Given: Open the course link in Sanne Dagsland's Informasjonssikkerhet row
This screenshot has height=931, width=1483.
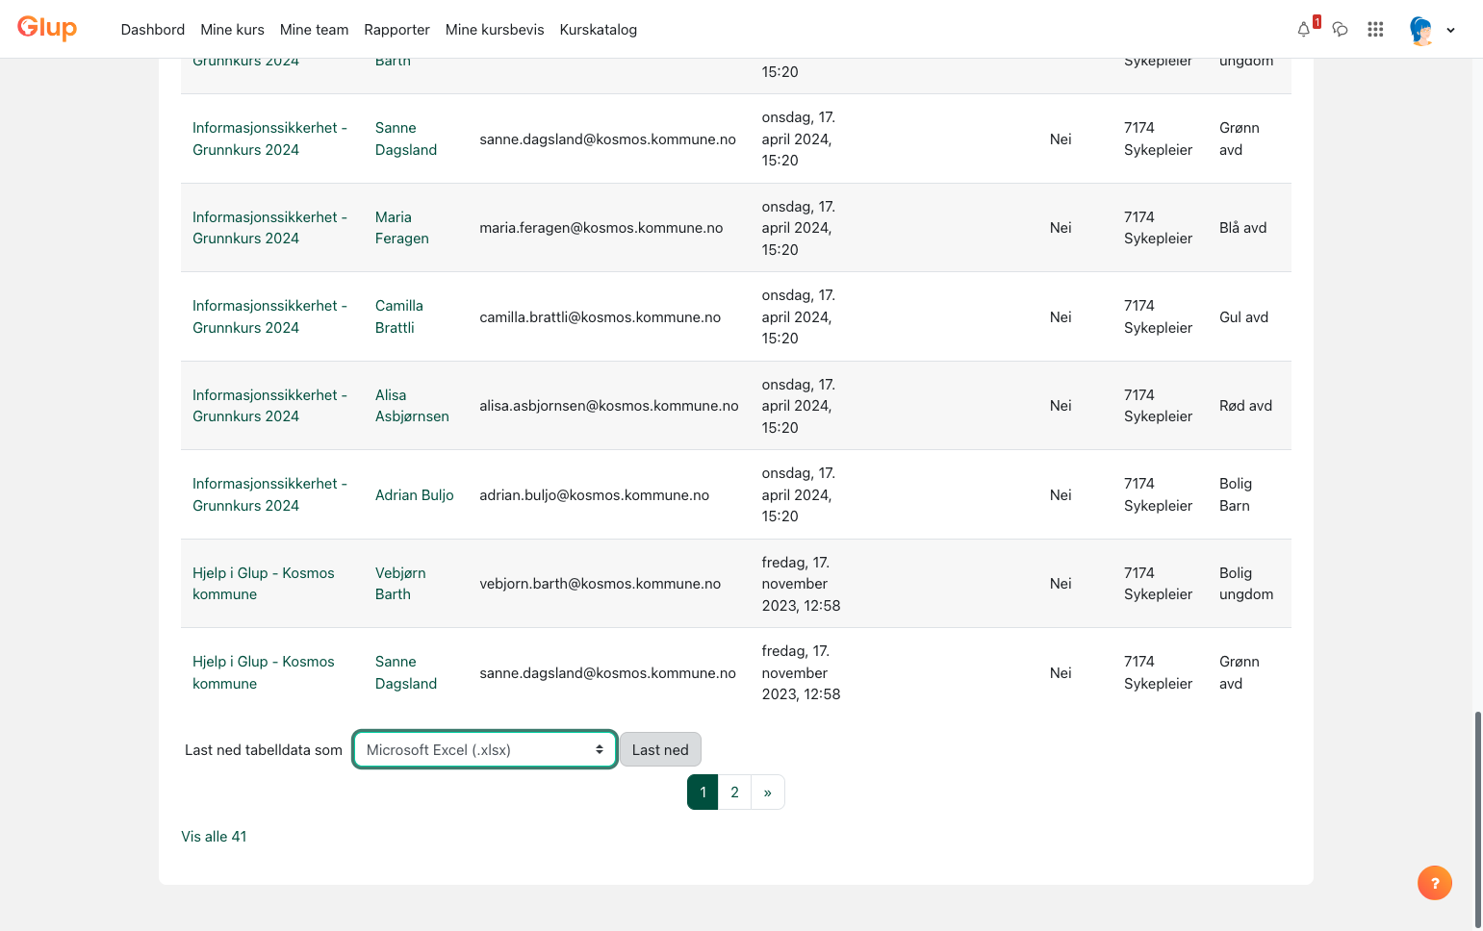Looking at the screenshot, I should pyautogui.click(x=269, y=138).
